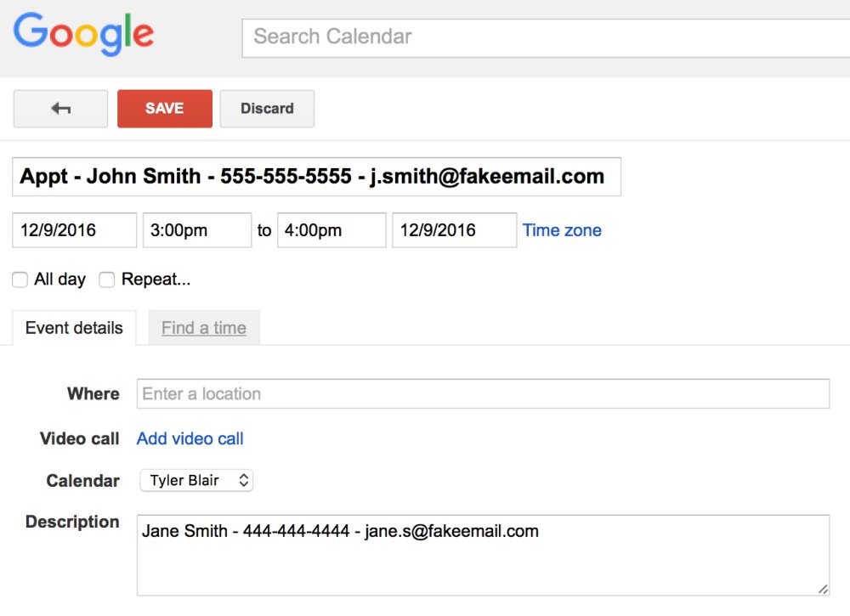The height and width of the screenshot is (616, 850).
Task: Click the Add video call link
Action: pos(190,438)
